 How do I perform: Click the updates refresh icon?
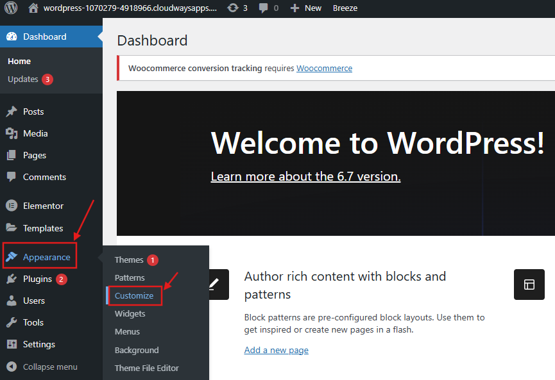[x=233, y=8]
